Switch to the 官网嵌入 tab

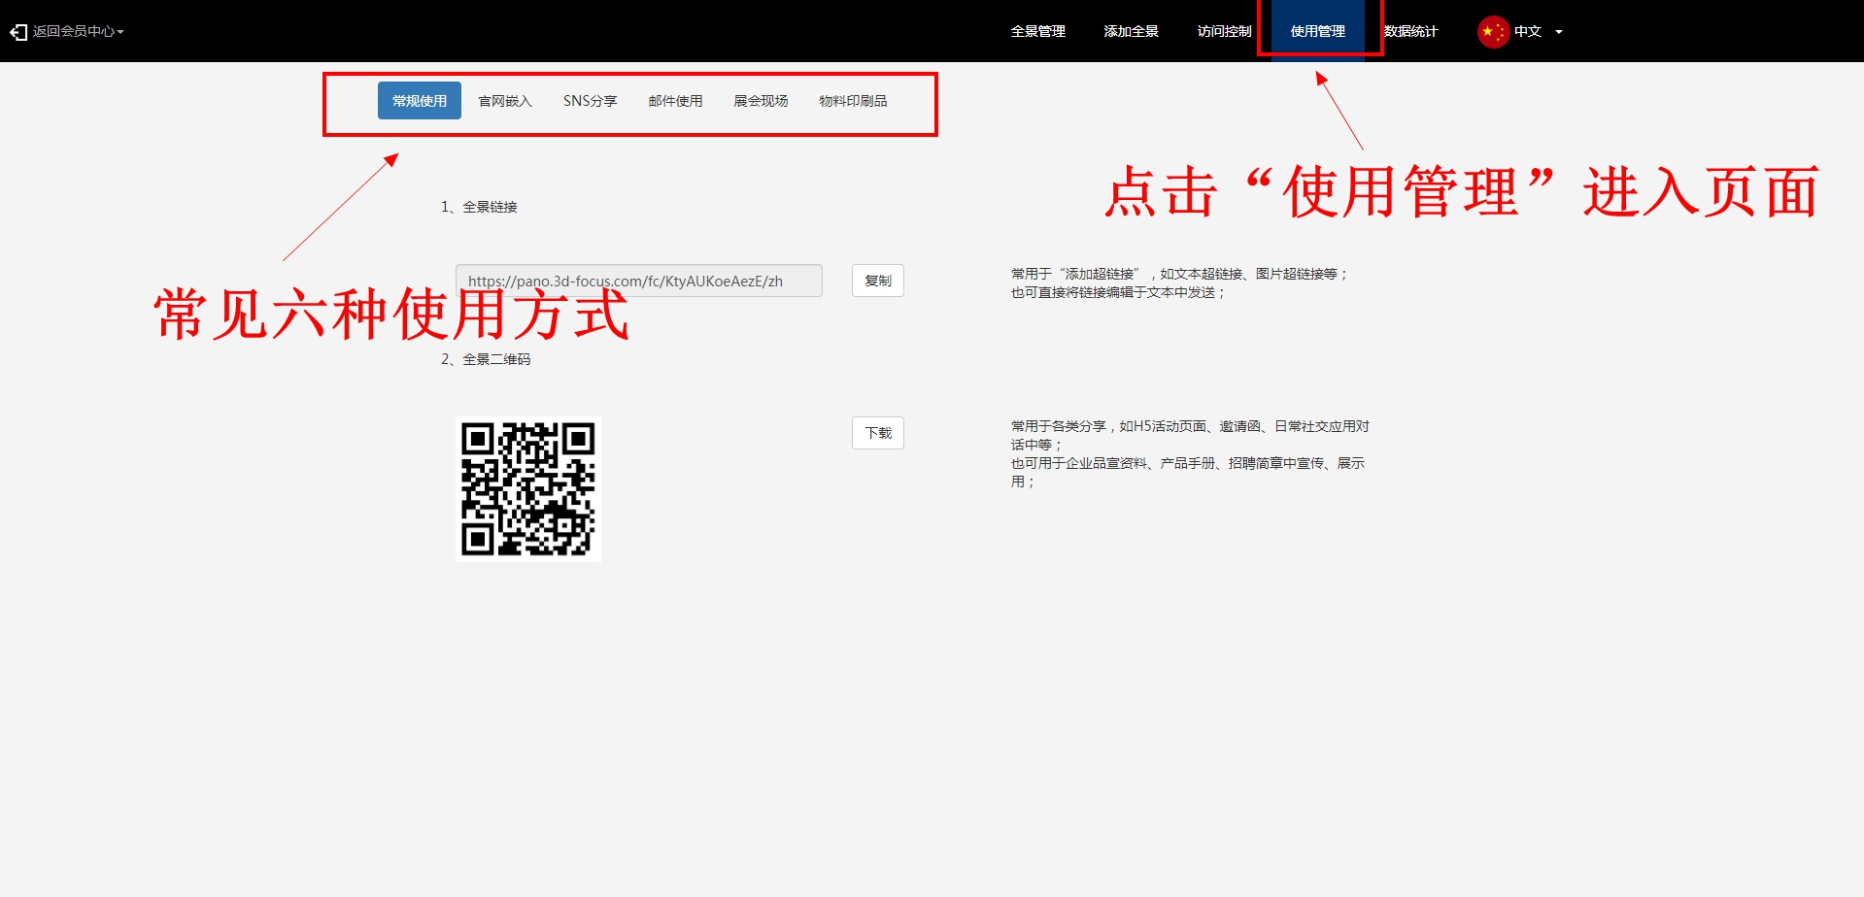coord(505,101)
